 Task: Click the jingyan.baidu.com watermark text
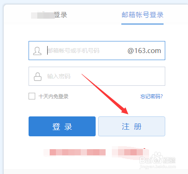click(158, 167)
